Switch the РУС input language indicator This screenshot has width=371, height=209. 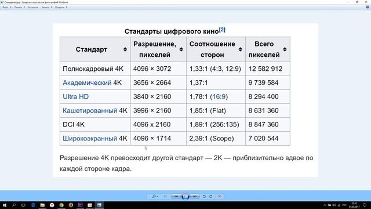[x=345, y=205]
